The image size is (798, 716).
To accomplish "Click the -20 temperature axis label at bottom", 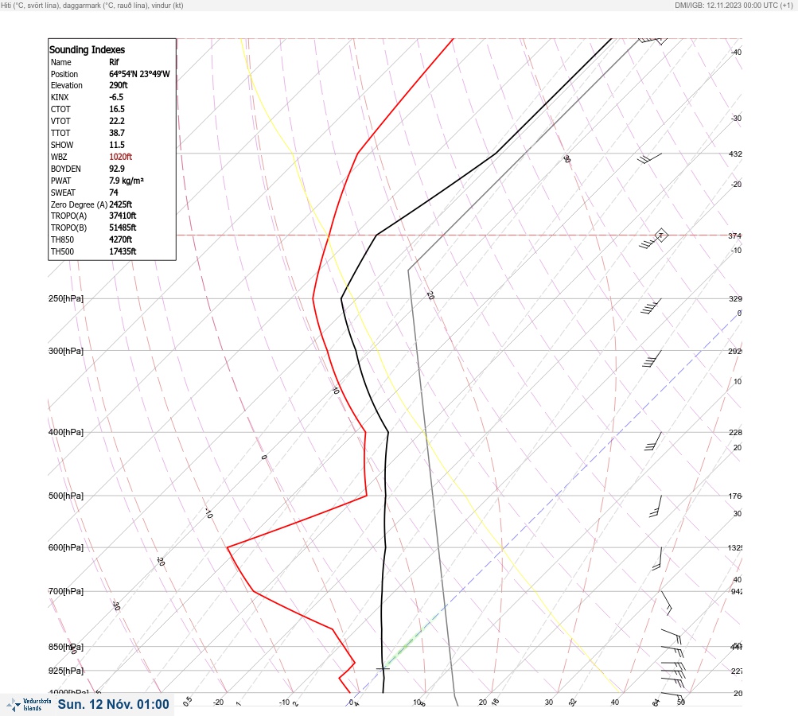I will (x=218, y=702).
